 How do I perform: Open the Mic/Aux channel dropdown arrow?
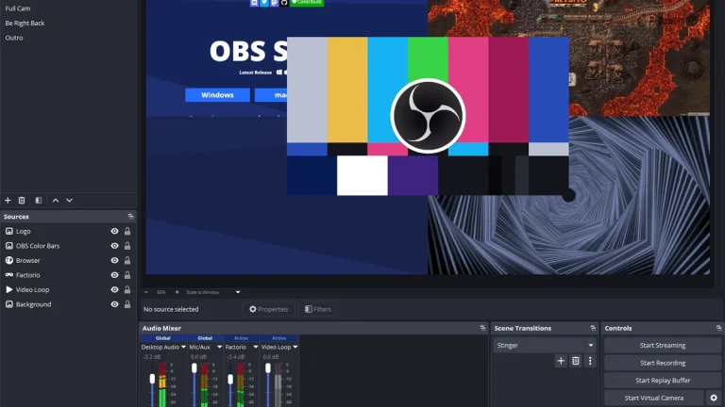coord(220,347)
